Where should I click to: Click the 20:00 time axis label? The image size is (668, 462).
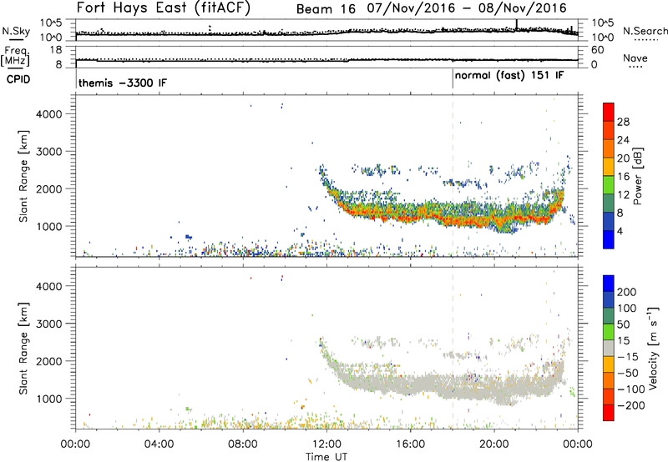click(494, 444)
